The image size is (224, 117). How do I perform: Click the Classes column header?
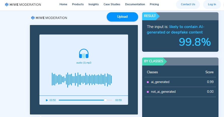pyautogui.click(x=152, y=72)
